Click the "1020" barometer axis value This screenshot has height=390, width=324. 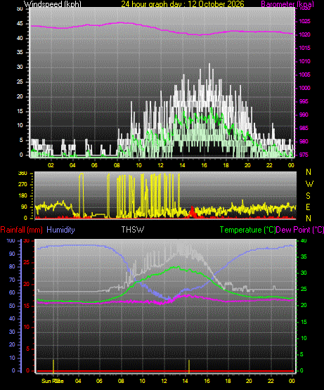304,35
